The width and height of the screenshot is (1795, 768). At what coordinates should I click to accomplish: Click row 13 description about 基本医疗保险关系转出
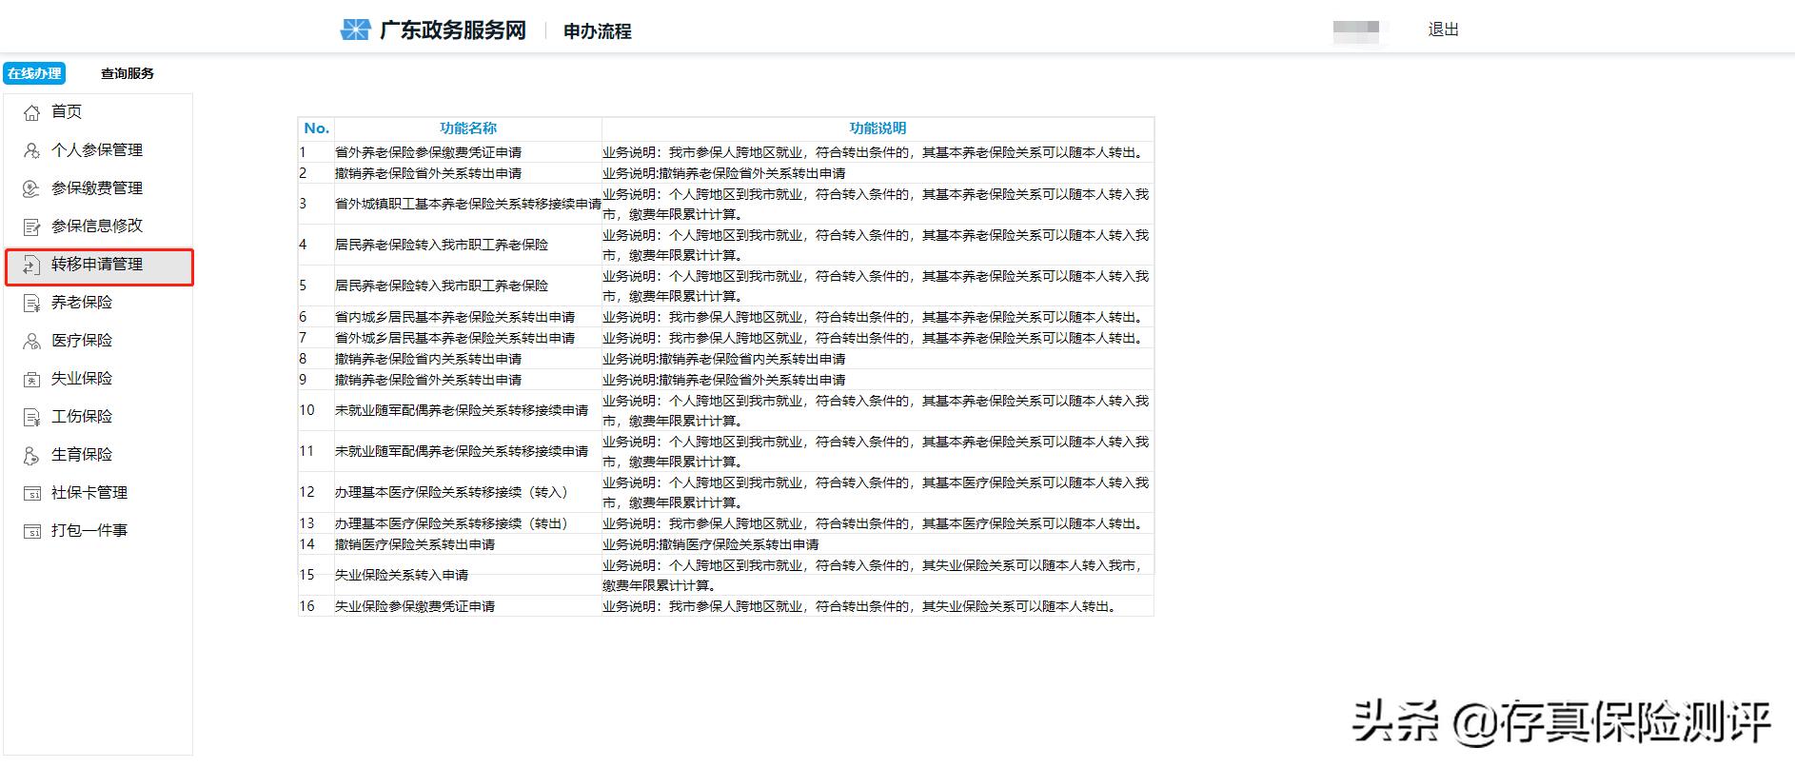point(873,523)
